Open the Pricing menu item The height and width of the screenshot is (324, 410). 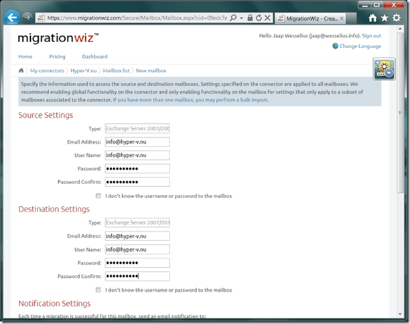pos(57,57)
